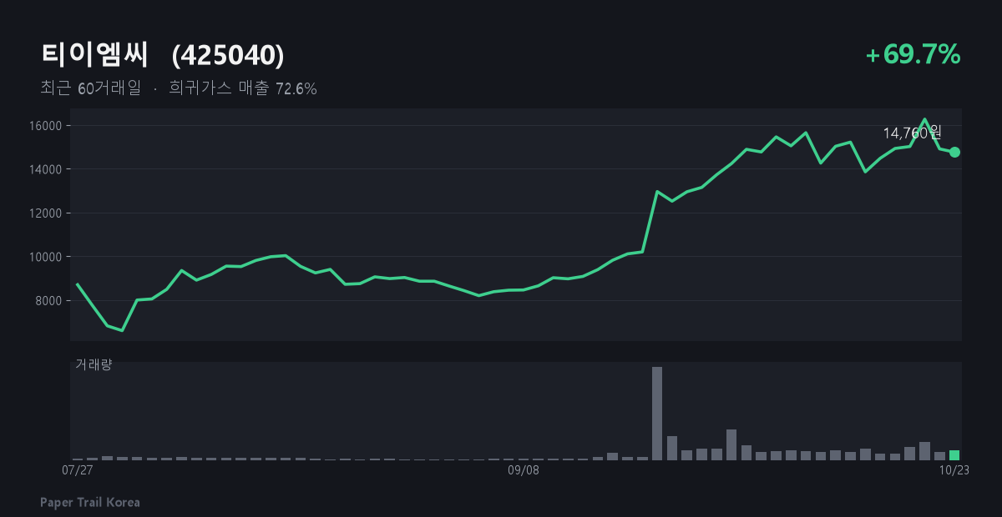Click the 희귀가스 매출 72.6% text
The width and height of the screenshot is (1002, 517).
point(243,88)
